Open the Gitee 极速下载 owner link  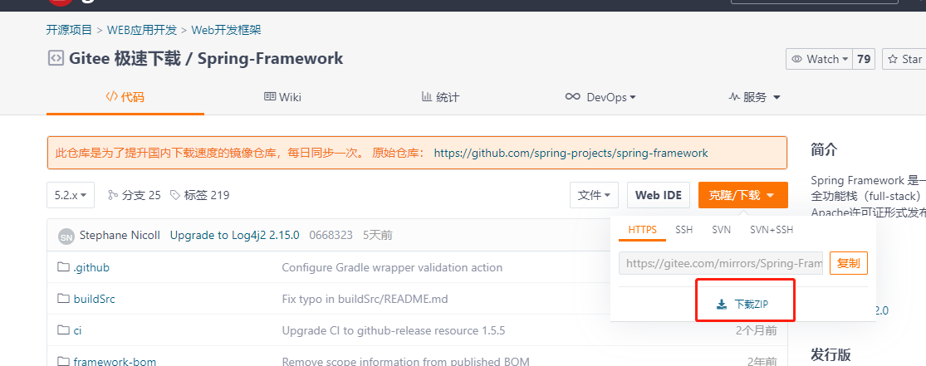(125, 58)
